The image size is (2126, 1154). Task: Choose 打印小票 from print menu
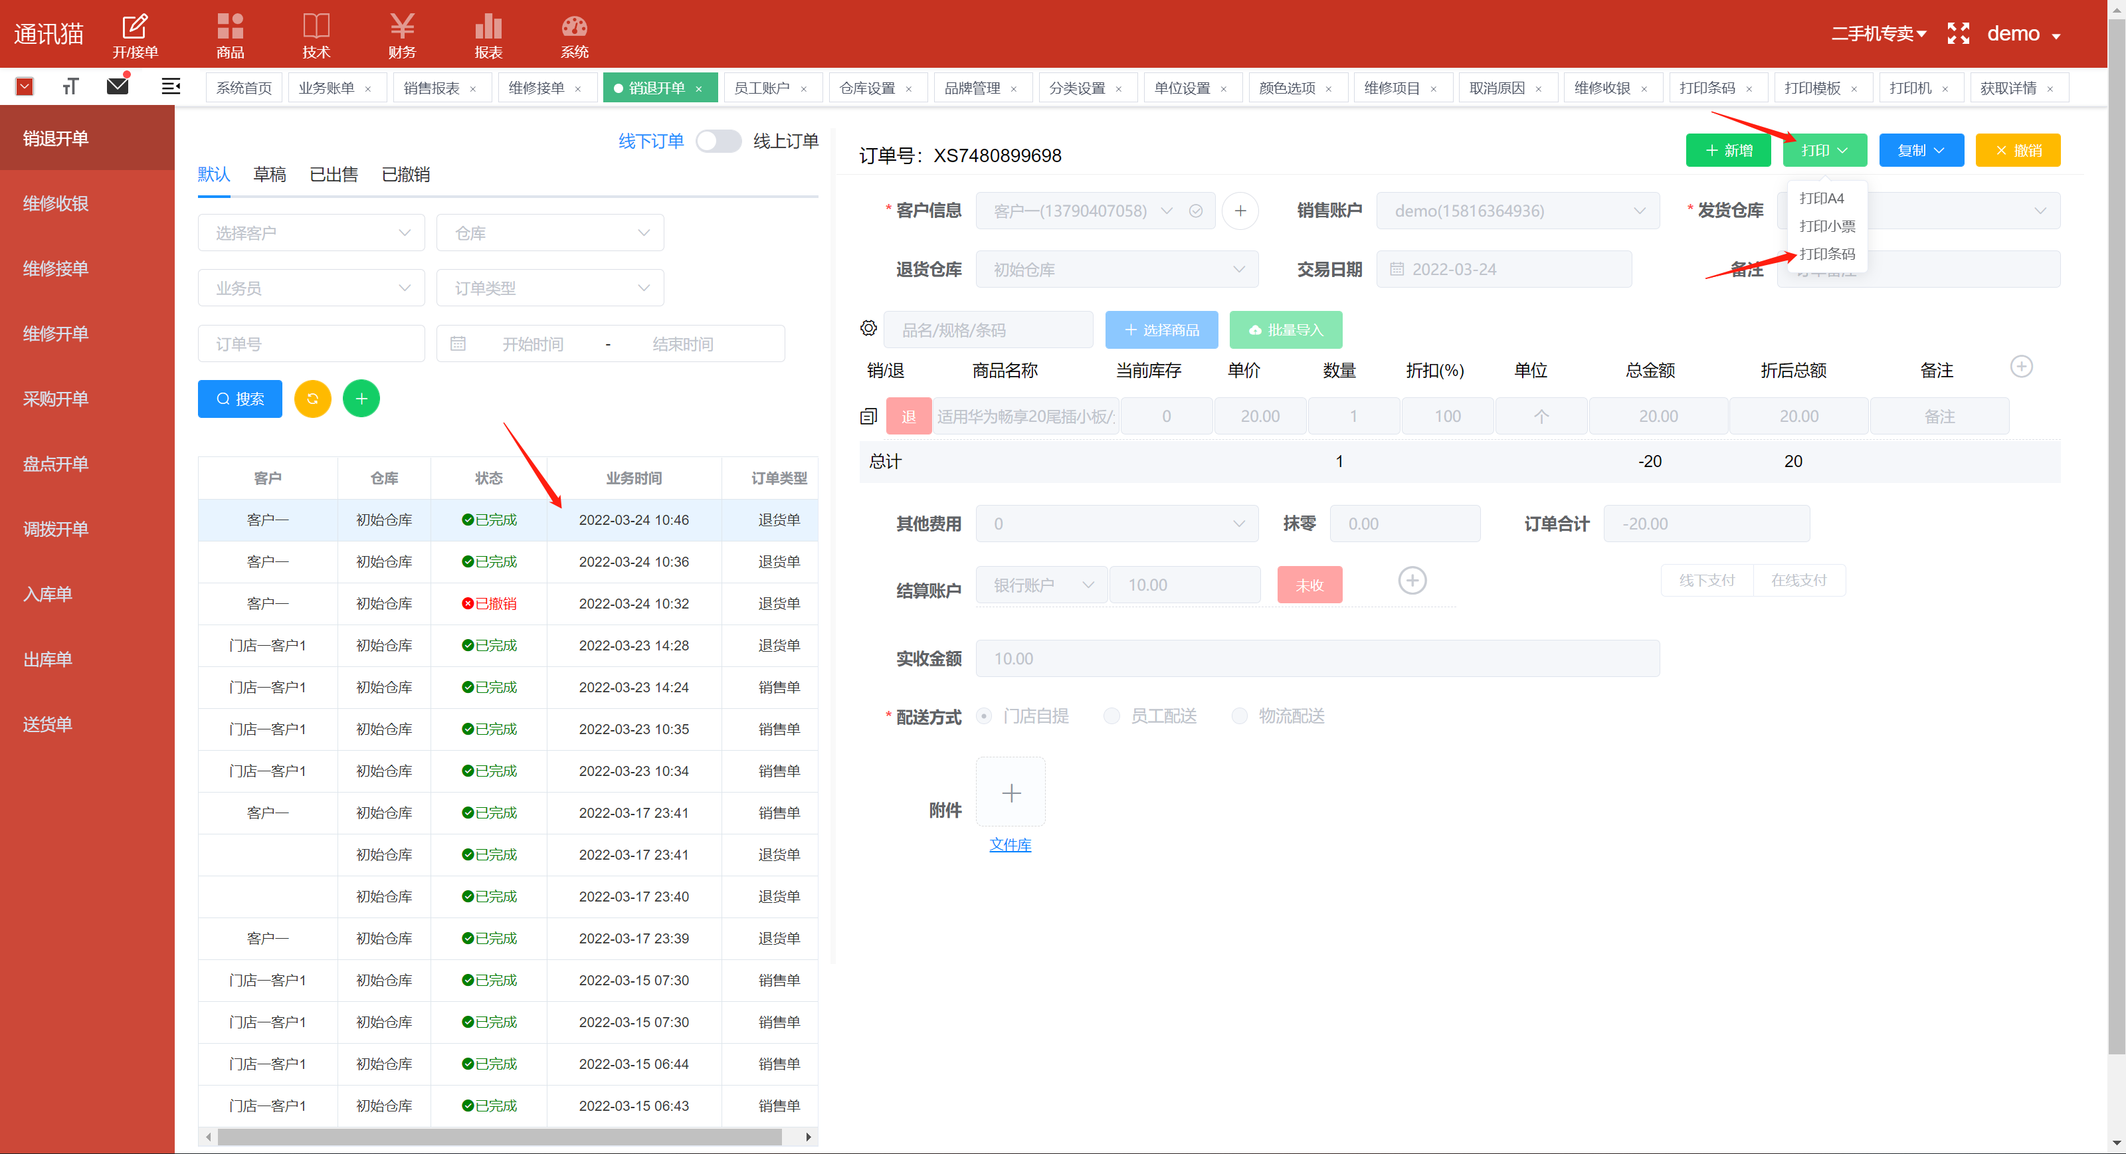(x=1826, y=226)
